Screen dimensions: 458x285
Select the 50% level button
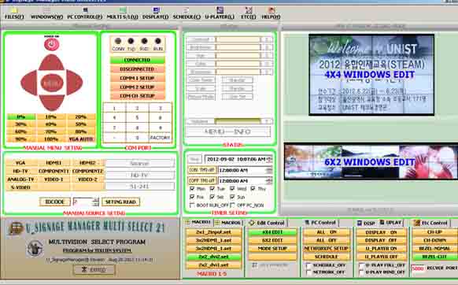point(81,124)
